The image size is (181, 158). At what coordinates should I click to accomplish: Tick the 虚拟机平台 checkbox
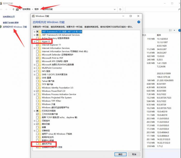pyautogui.click(x=37, y=144)
